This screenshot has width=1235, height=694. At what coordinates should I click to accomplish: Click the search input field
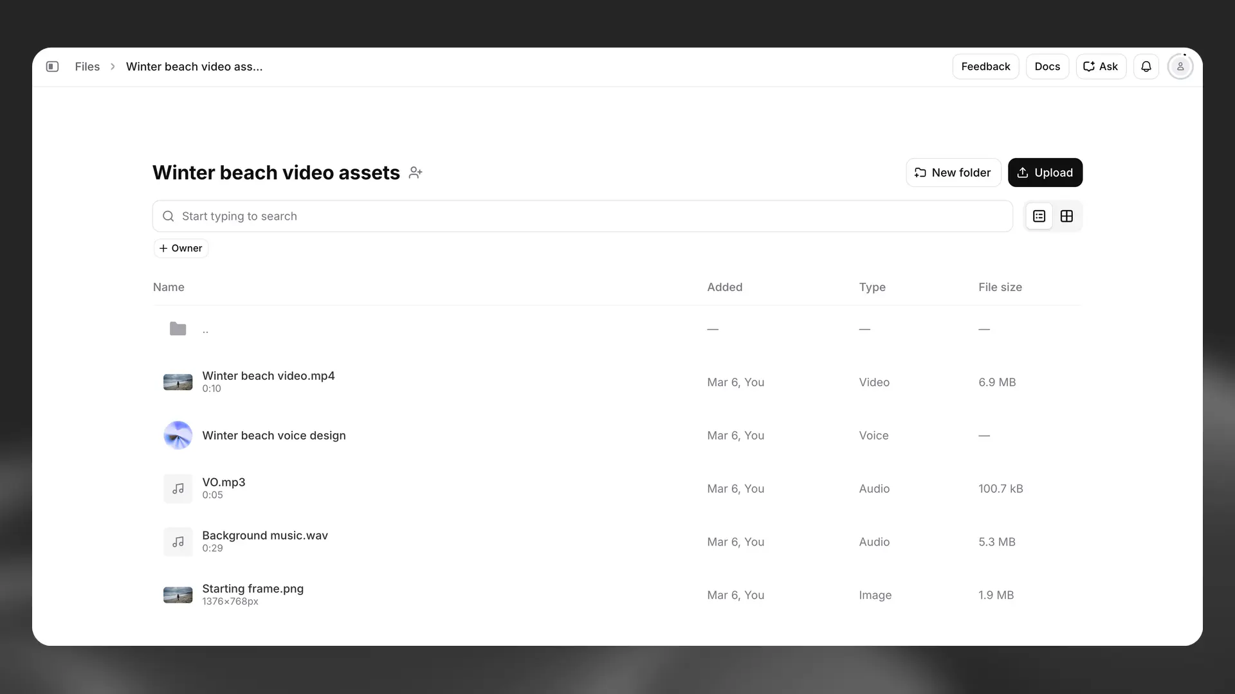click(450, 216)
